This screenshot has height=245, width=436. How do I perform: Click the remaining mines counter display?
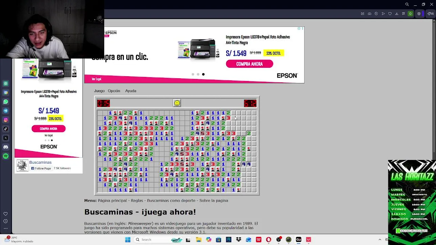pos(104,103)
